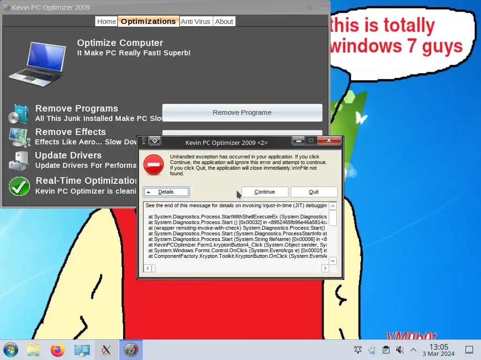The width and height of the screenshot is (481, 360).
Task: Click the ComponentFactory.Krypton.Toolkit.KryptonButton.OnClick trace line
Action: [x=238, y=256]
